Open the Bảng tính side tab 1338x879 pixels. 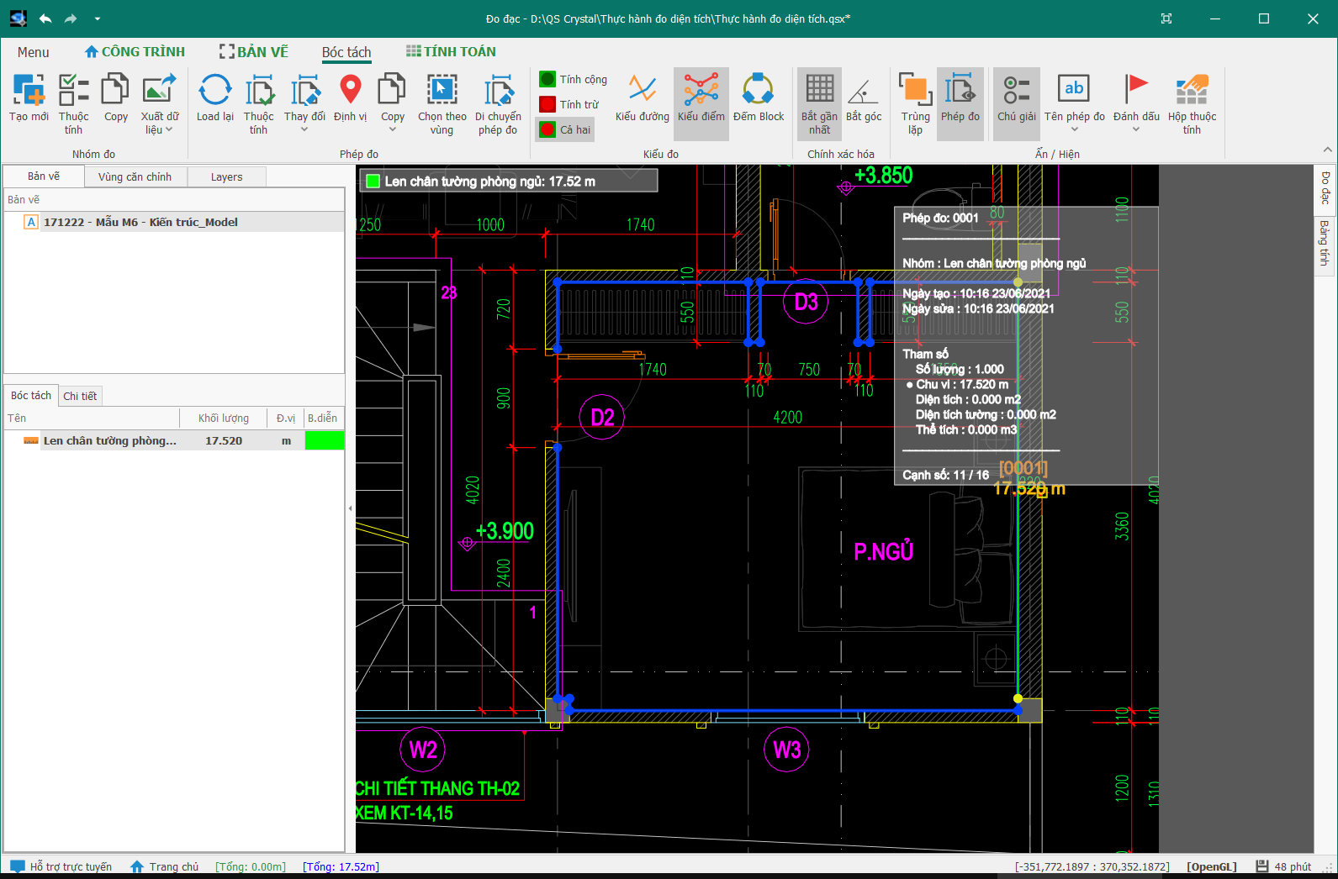1325,243
